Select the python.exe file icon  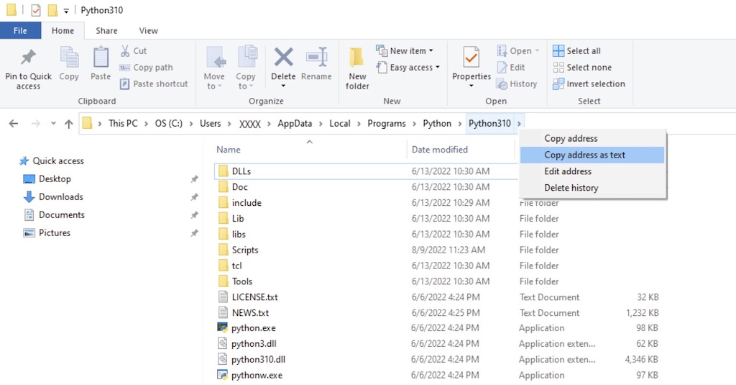tap(223, 327)
